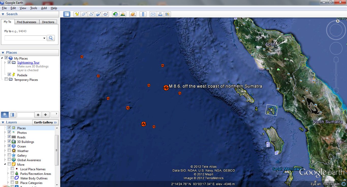Image resolution: width=347 pixels, height=187 pixels.
Task: Collapse the Layers panel triangle
Action: (x=3, y=122)
